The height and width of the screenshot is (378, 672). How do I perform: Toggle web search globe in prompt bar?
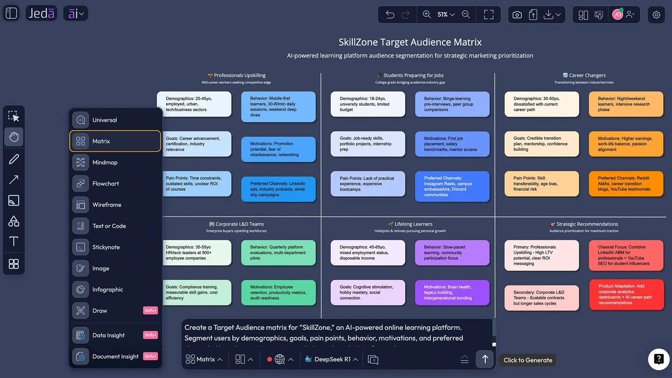coord(280,359)
